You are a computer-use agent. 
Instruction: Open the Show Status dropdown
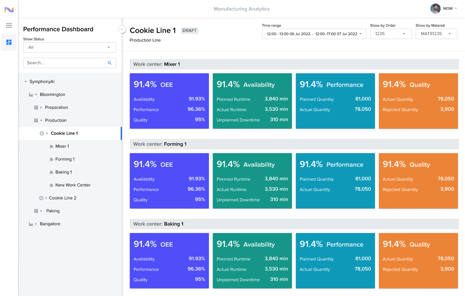tap(69, 47)
